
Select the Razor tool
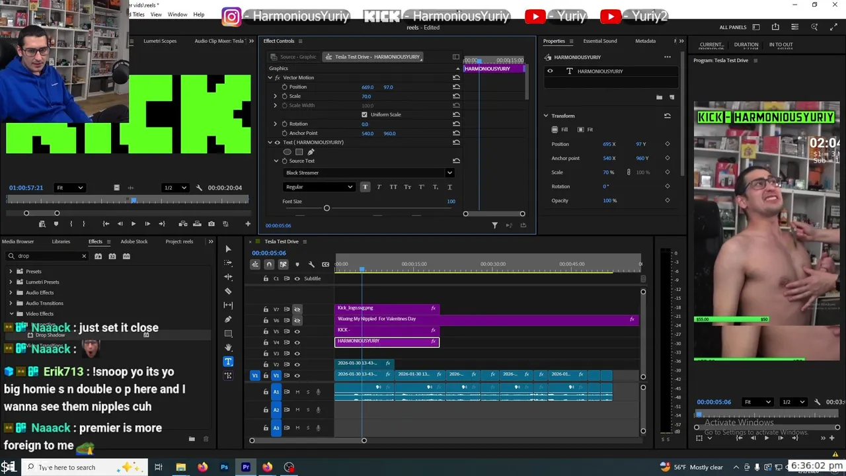tap(228, 291)
